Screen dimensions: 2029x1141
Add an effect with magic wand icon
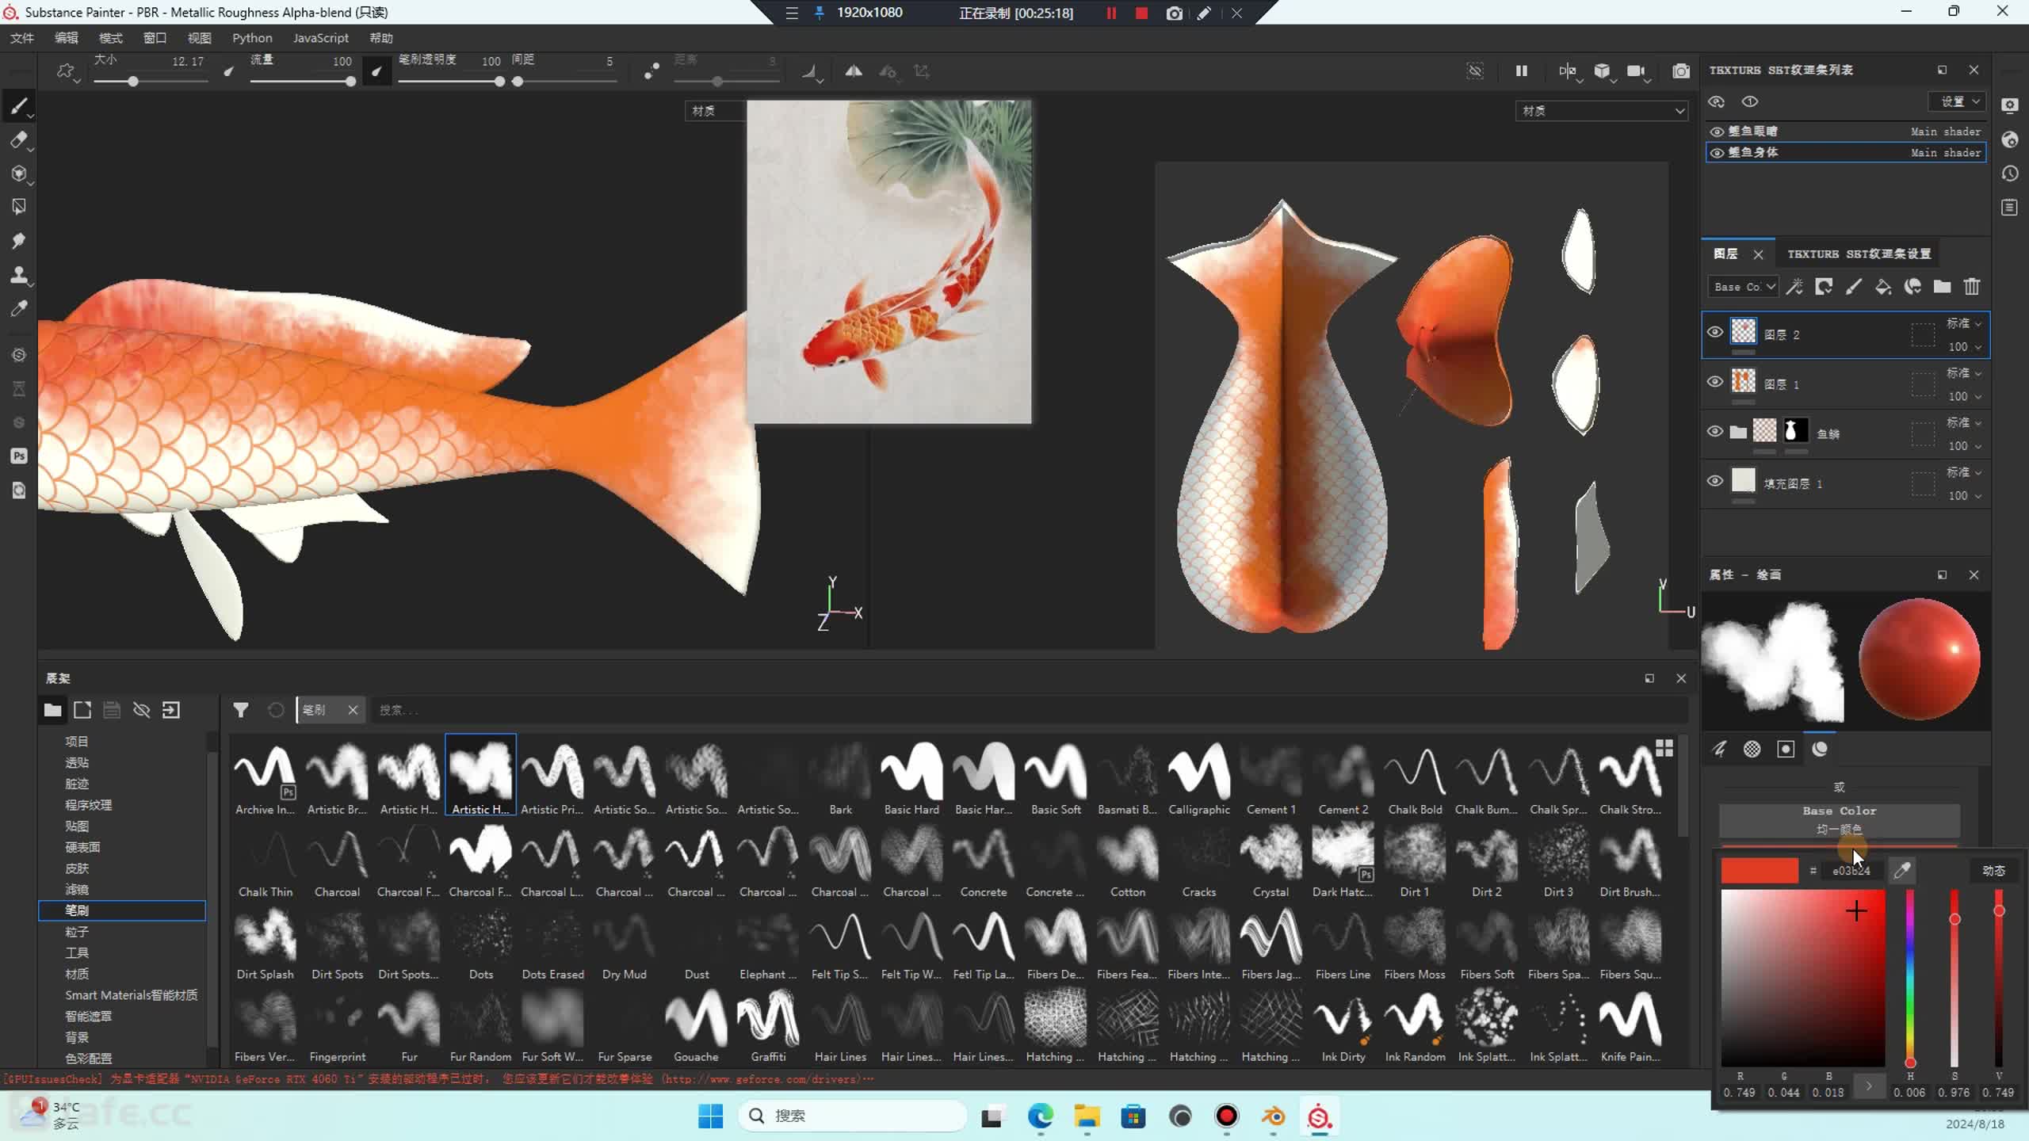(x=1794, y=287)
